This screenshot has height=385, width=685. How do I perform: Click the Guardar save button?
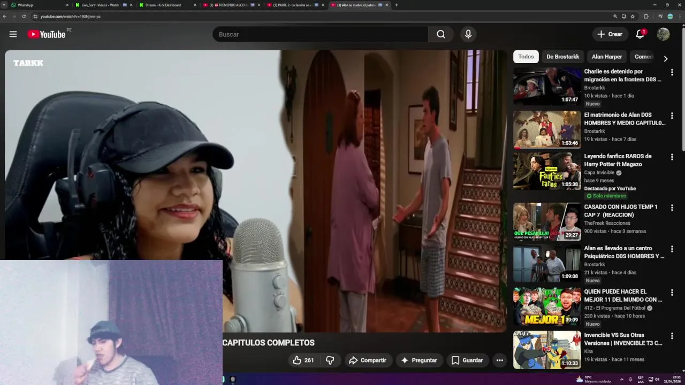[467, 360]
